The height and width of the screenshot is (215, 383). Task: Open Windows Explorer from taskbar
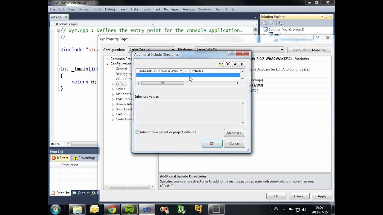pos(77,209)
